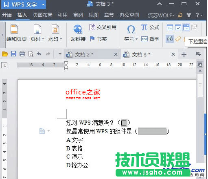
Task: Close the 文档 3 tab
Action: click(173, 54)
